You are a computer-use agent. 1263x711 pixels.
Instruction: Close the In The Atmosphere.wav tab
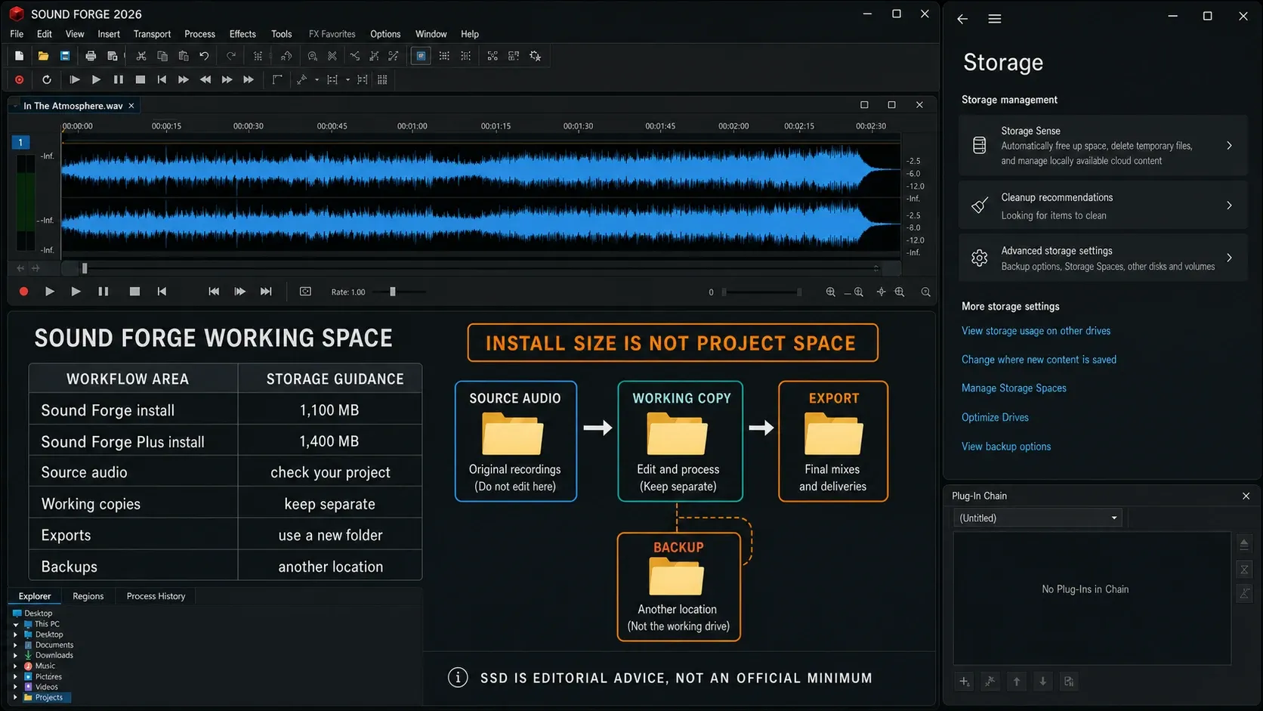pos(131,106)
